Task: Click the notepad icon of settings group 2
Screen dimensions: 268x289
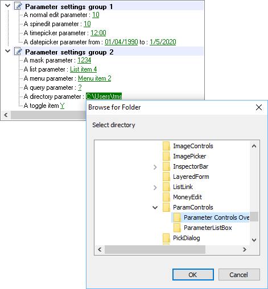Action: point(18,51)
